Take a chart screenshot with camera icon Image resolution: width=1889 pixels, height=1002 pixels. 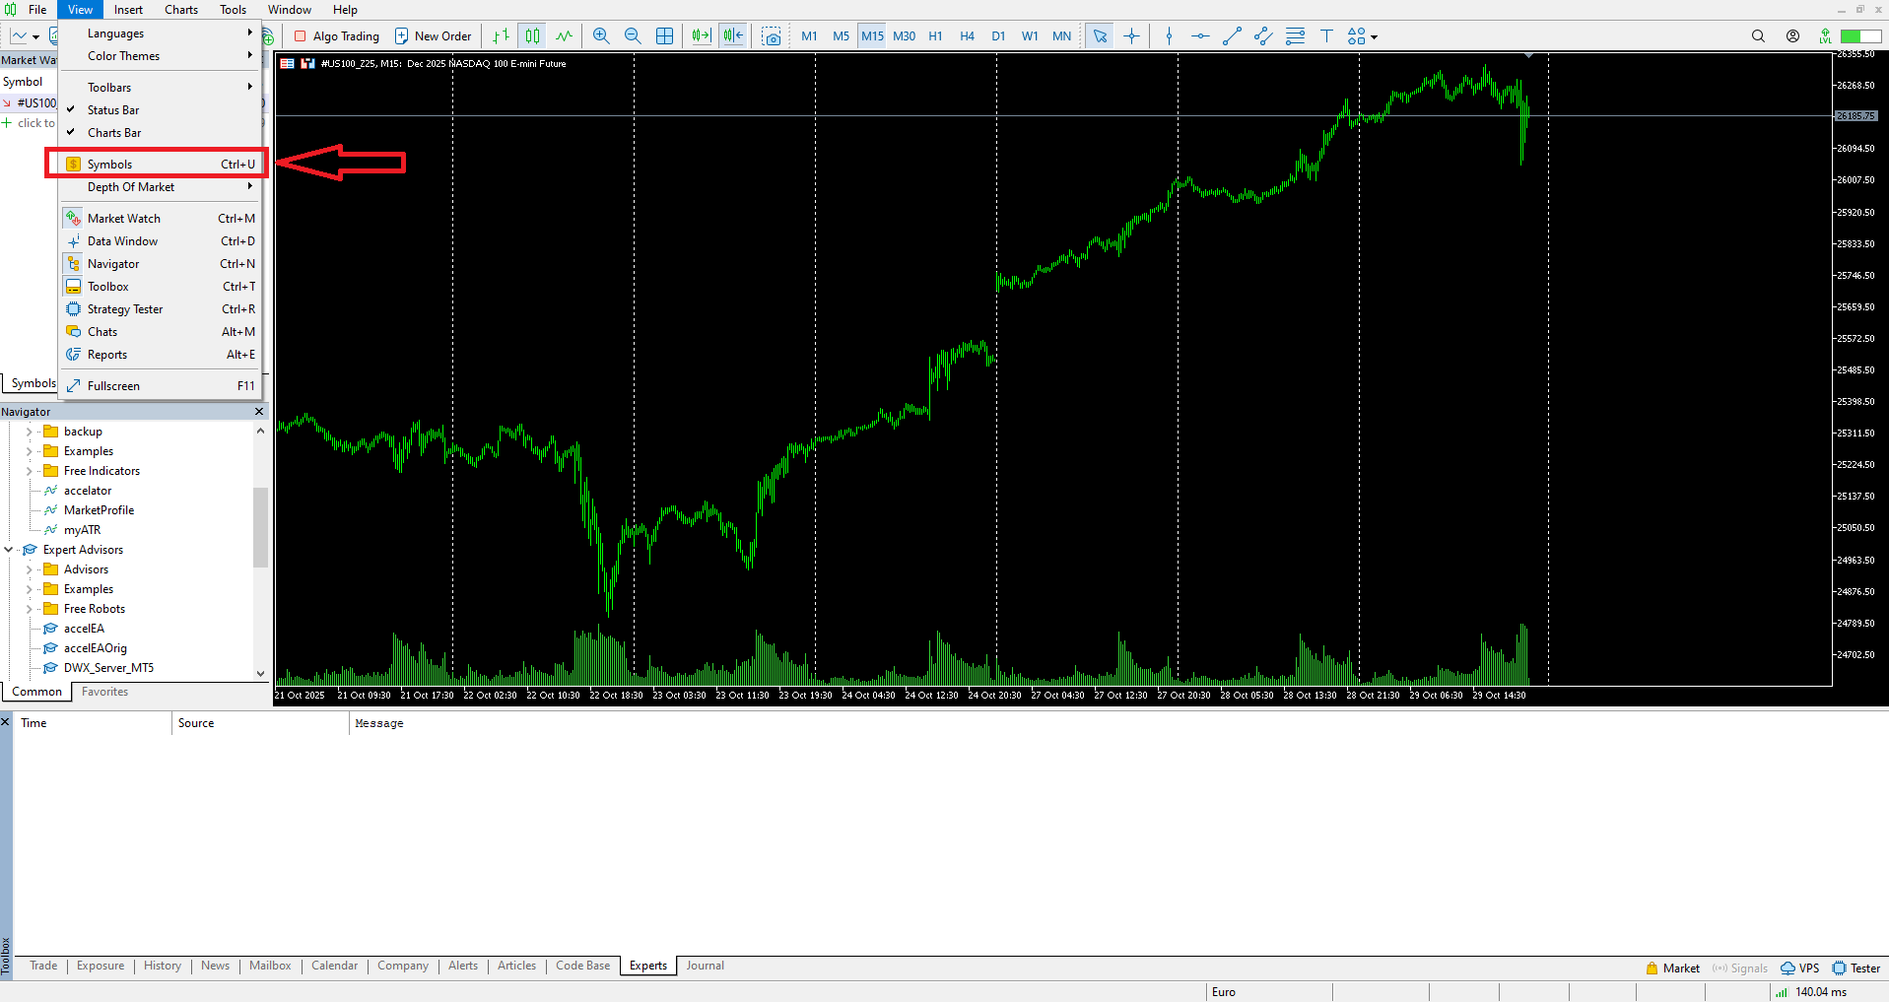[x=772, y=36]
